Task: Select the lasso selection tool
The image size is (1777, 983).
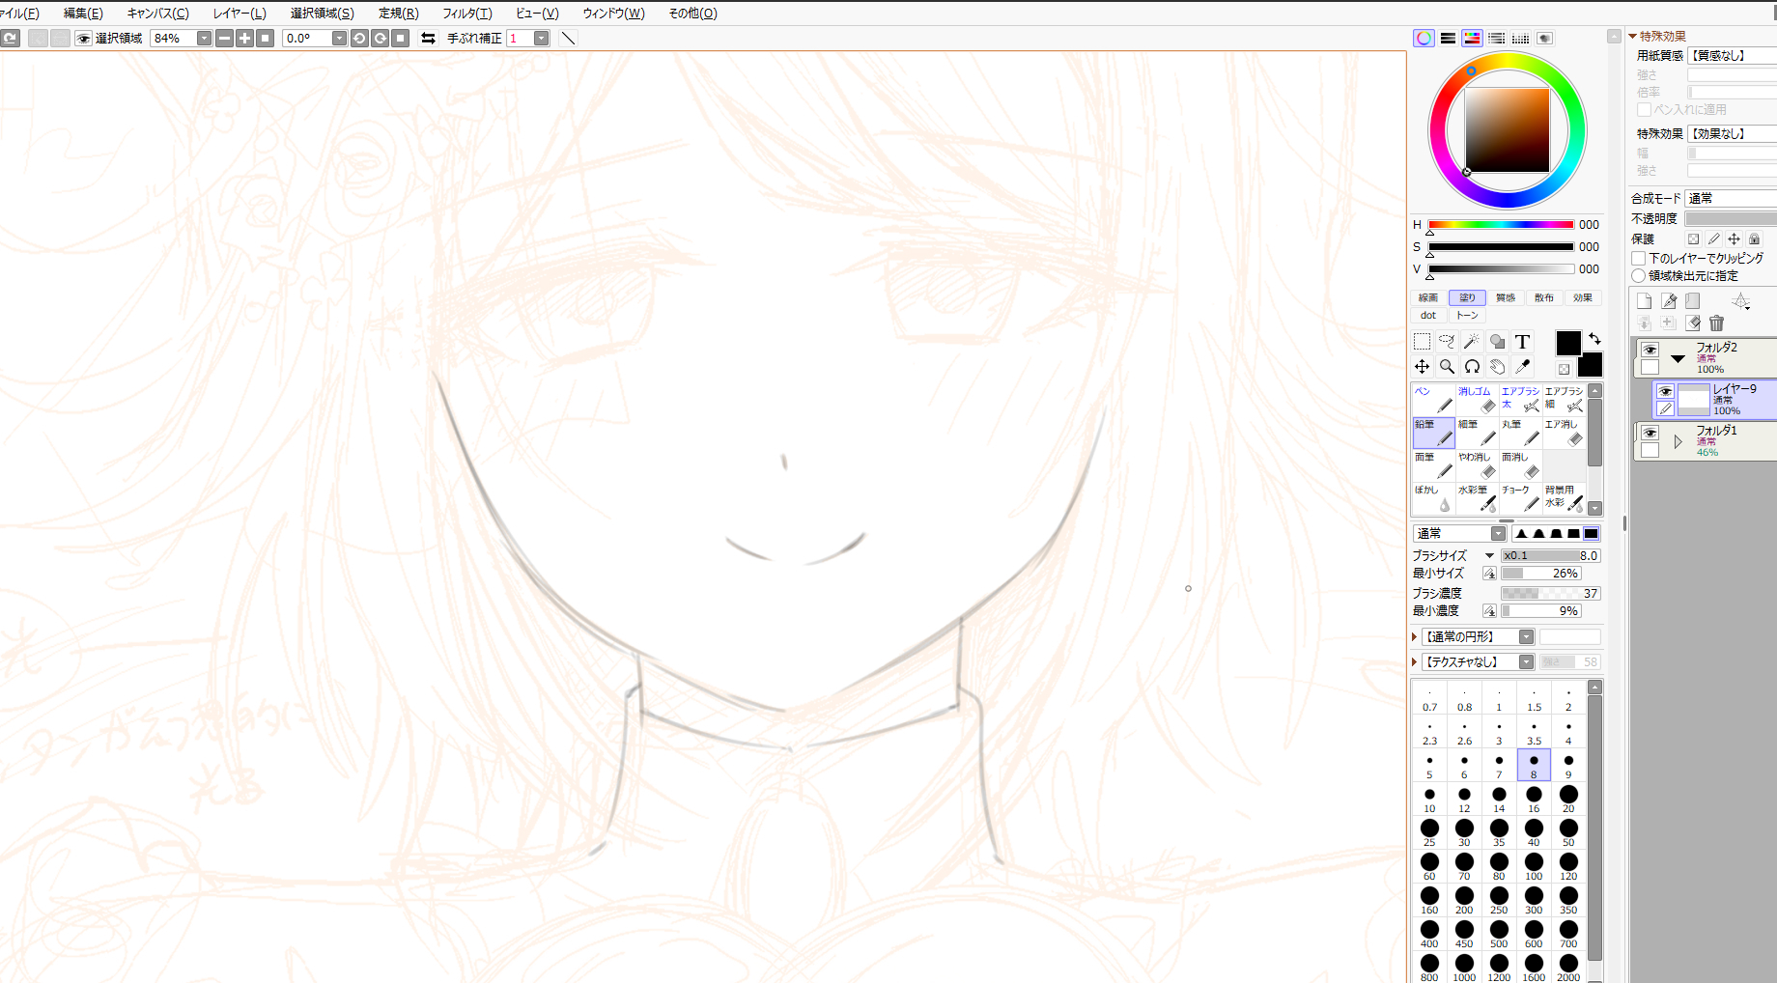Action: tap(1447, 342)
